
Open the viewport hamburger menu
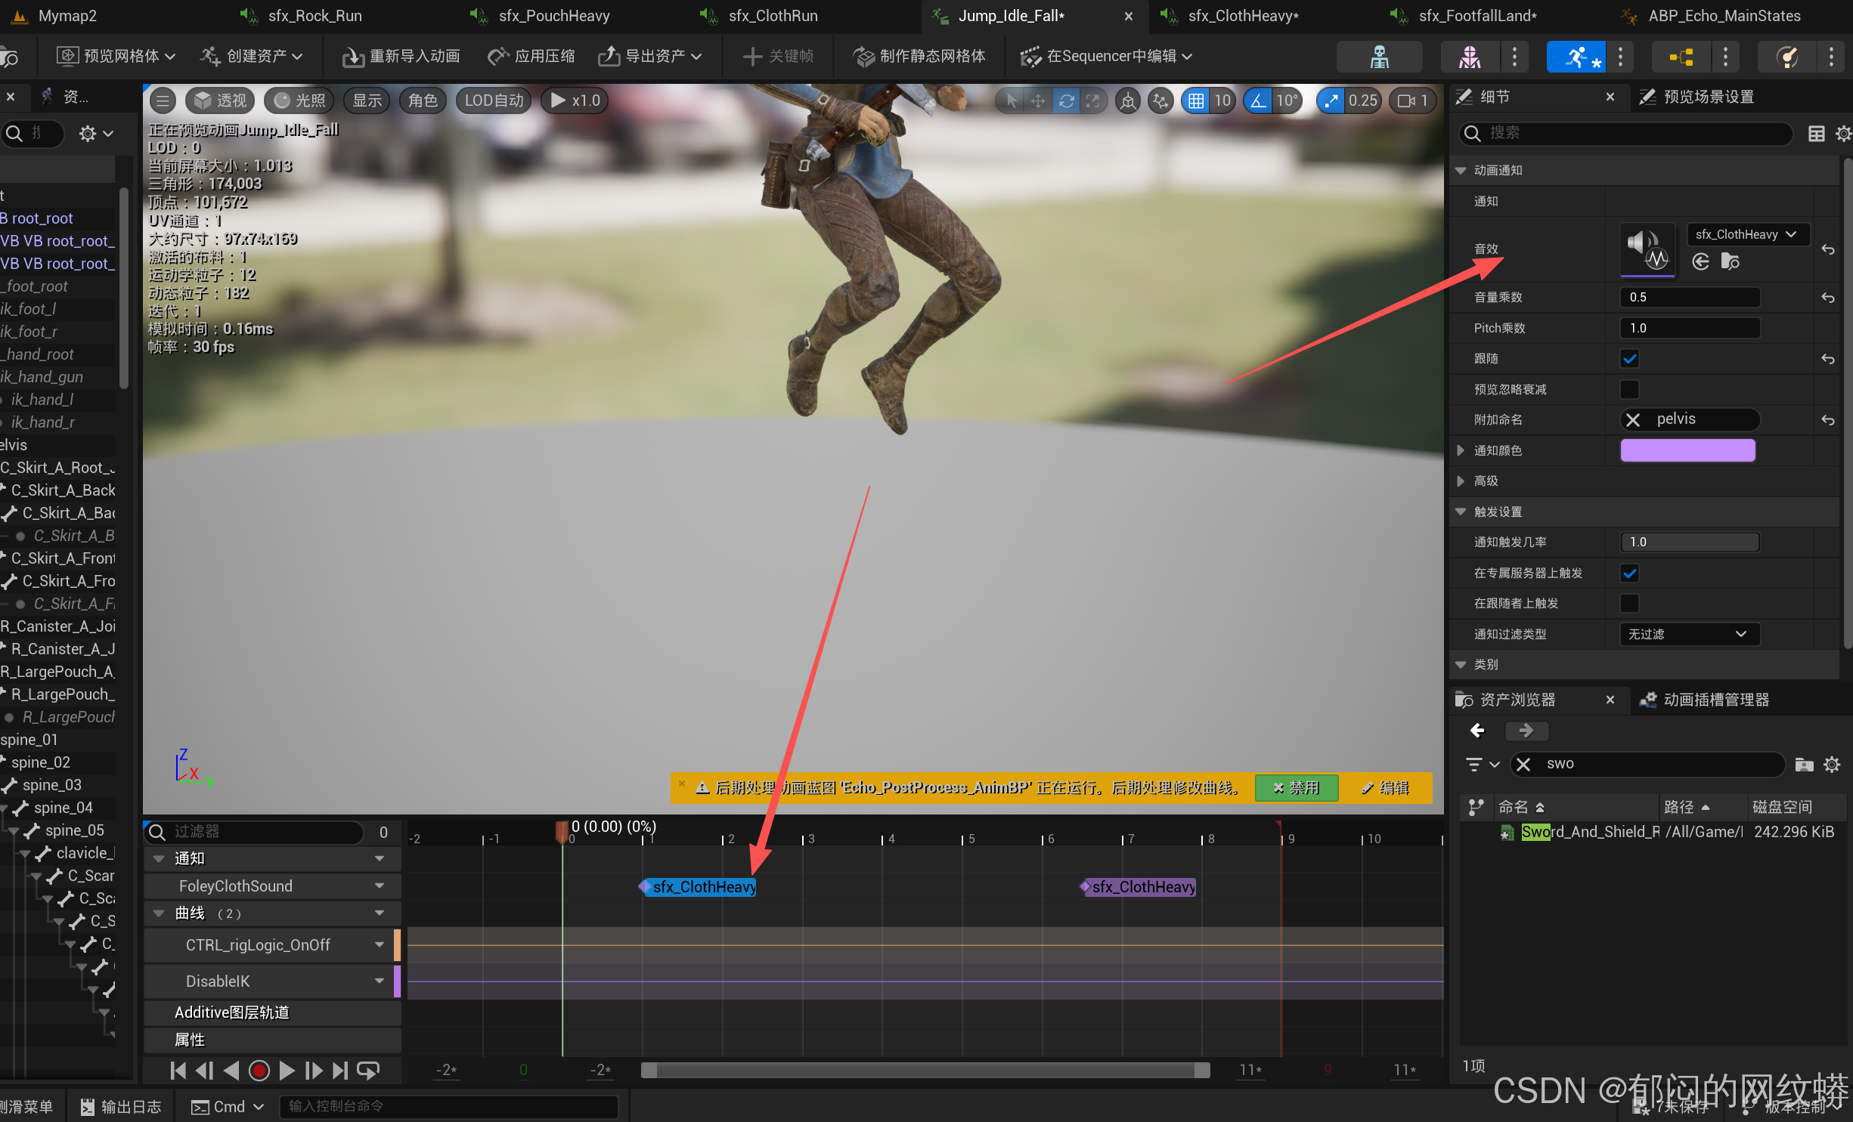click(x=163, y=100)
